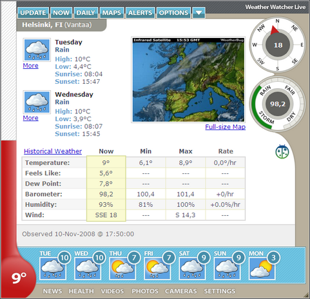Click the infrared satellite map image
Image resolution: width=310 pixels, height=299 pixels.
point(188,80)
